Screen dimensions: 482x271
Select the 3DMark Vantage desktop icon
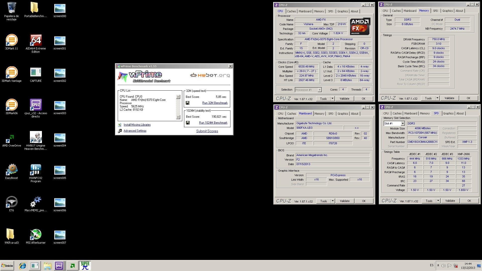[12, 74]
